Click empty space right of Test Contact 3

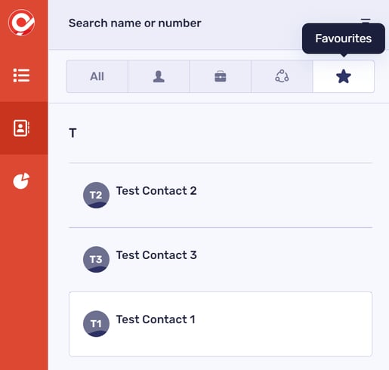(285, 259)
